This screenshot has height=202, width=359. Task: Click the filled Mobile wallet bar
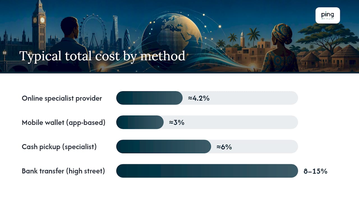(x=140, y=122)
